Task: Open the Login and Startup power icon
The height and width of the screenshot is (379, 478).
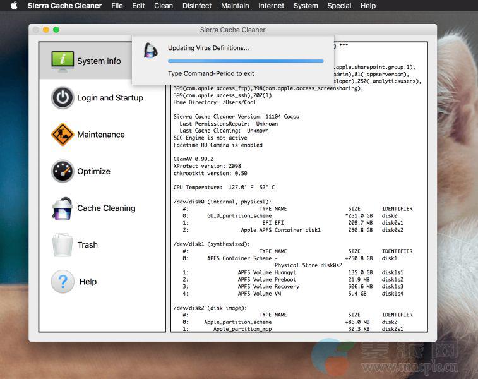Action: [63, 98]
